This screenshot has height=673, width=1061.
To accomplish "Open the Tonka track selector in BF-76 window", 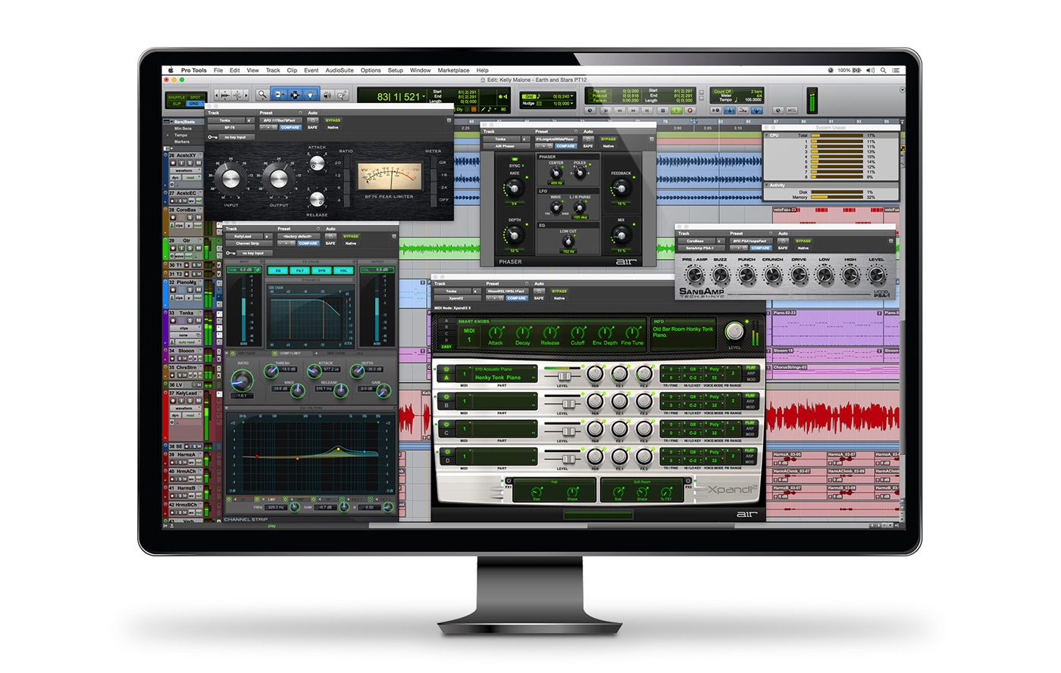I will [226, 120].
